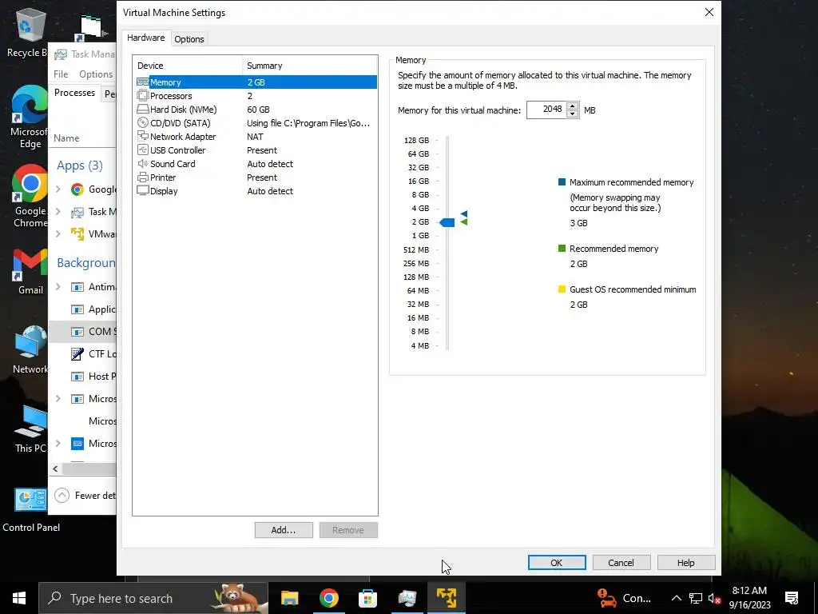Viewport: 818px width, 614px height.
Task: Decrease memory with the down spinner arrow
Action: [x=572, y=114]
